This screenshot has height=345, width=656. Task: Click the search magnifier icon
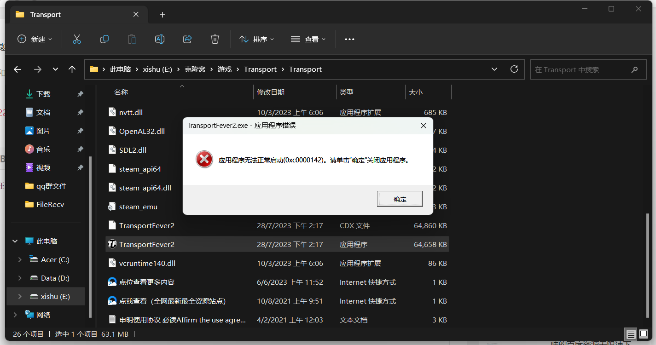tap(635, 70)
